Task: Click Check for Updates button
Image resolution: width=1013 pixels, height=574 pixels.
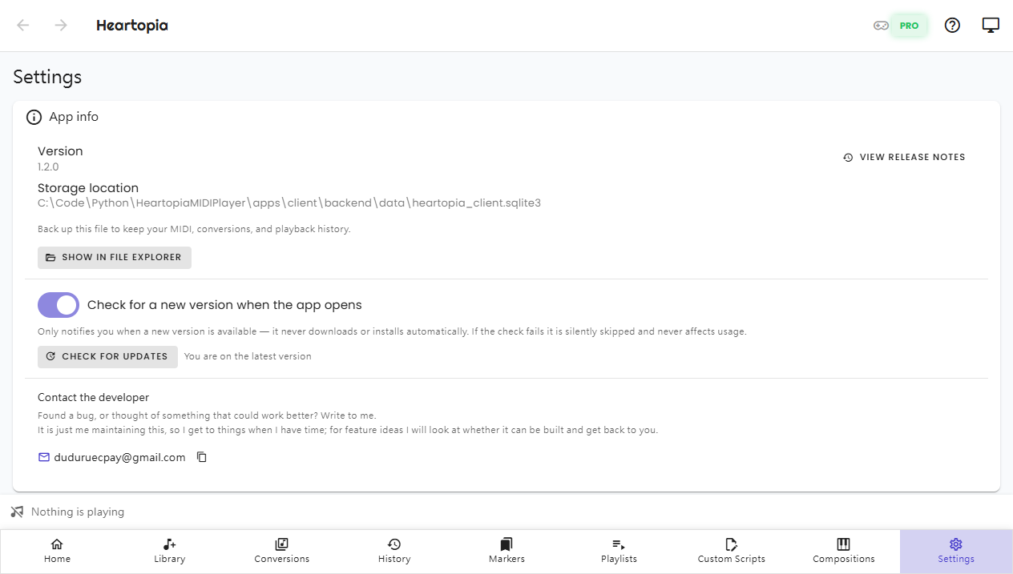Action: point(107,356)
